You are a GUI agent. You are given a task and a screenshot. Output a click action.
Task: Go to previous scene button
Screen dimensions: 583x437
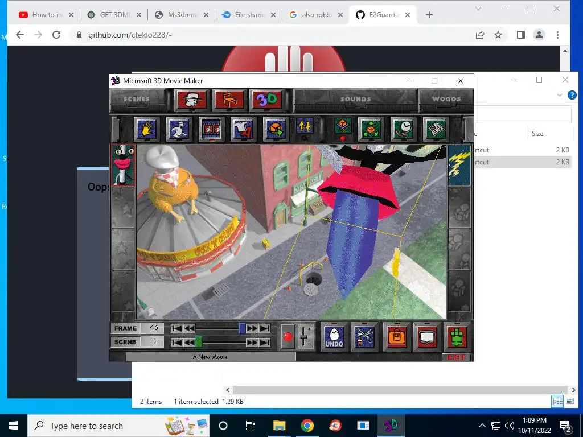[x=189, y=342]
